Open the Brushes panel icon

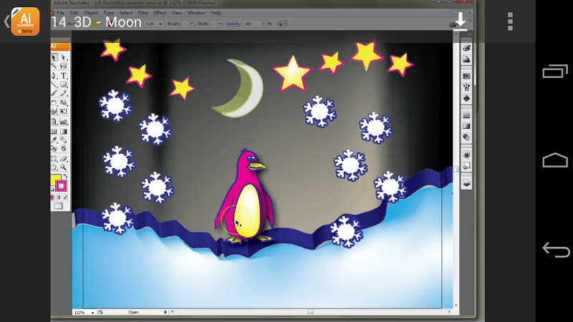coord(466,87)
